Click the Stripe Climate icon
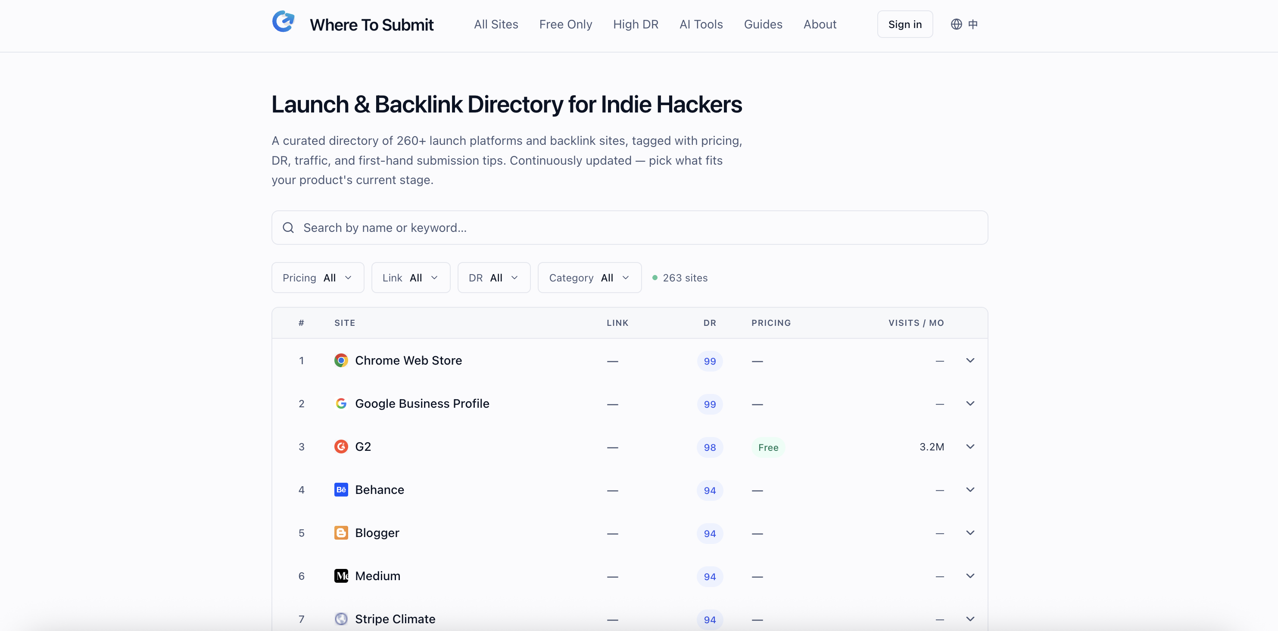Screen dimensions: 1278x631 point(341,619)
